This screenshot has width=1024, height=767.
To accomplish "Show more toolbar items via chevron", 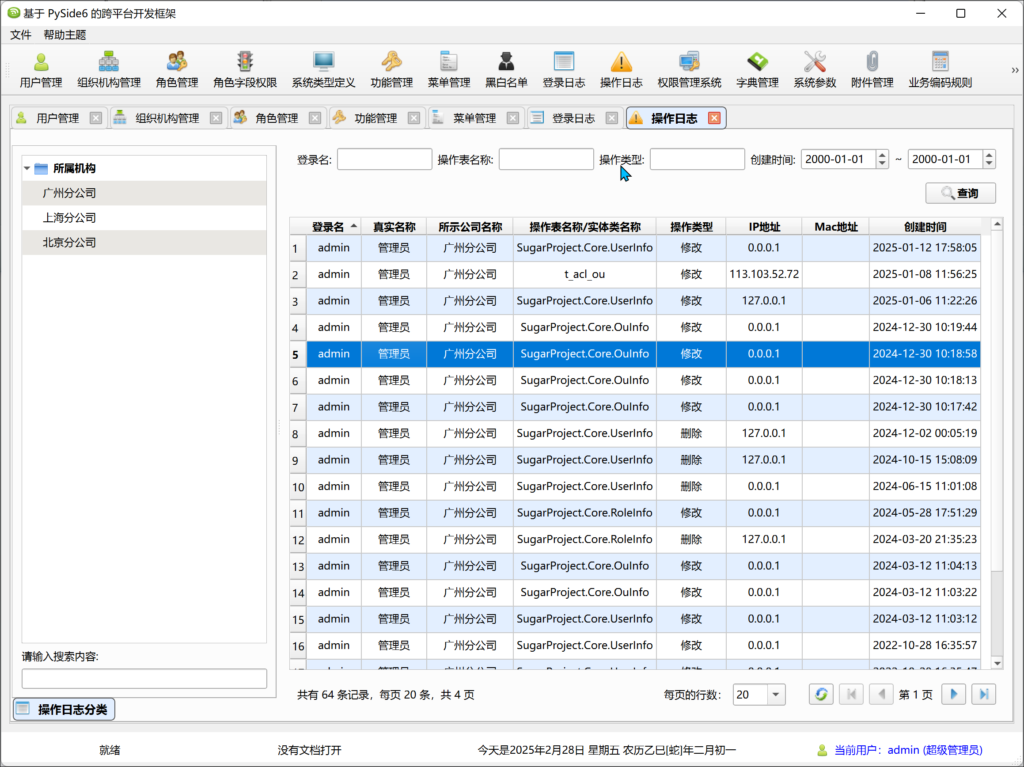I will pos(1015,70).
